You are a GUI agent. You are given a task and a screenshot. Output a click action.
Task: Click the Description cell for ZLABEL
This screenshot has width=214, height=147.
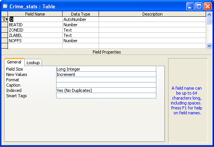point(152,35)
